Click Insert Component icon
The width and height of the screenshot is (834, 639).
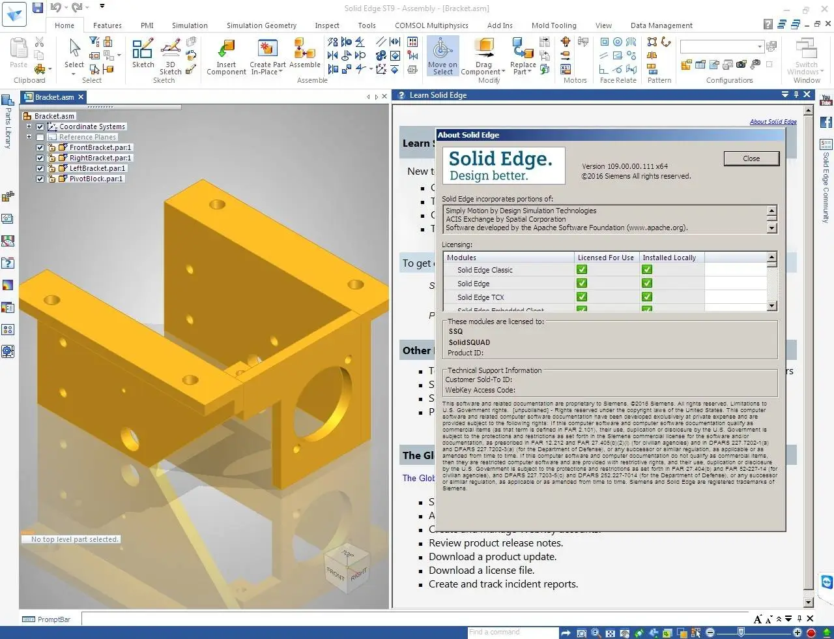pyautogui.click(x=226, y=57)
